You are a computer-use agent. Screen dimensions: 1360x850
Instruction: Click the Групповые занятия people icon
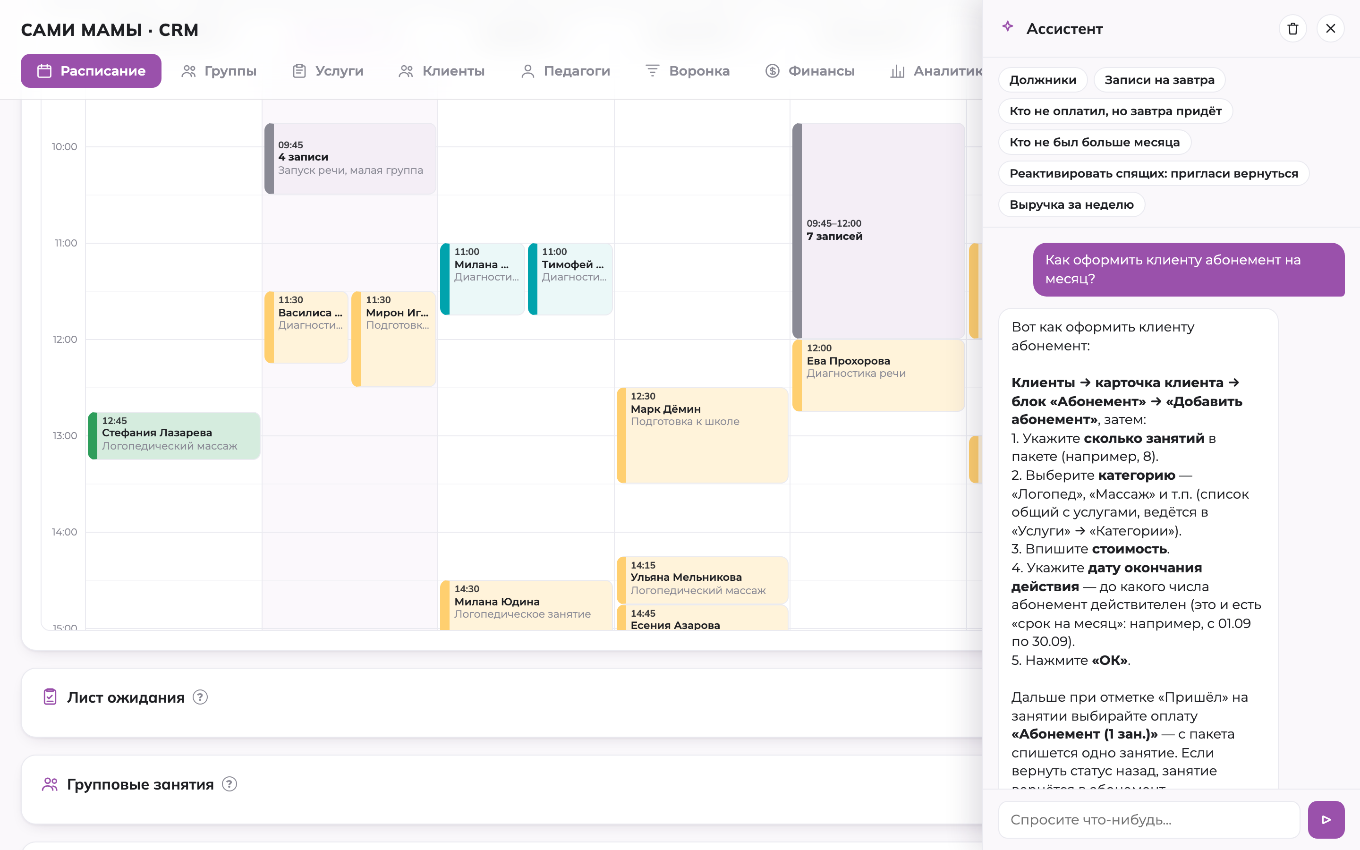(50, 784)
